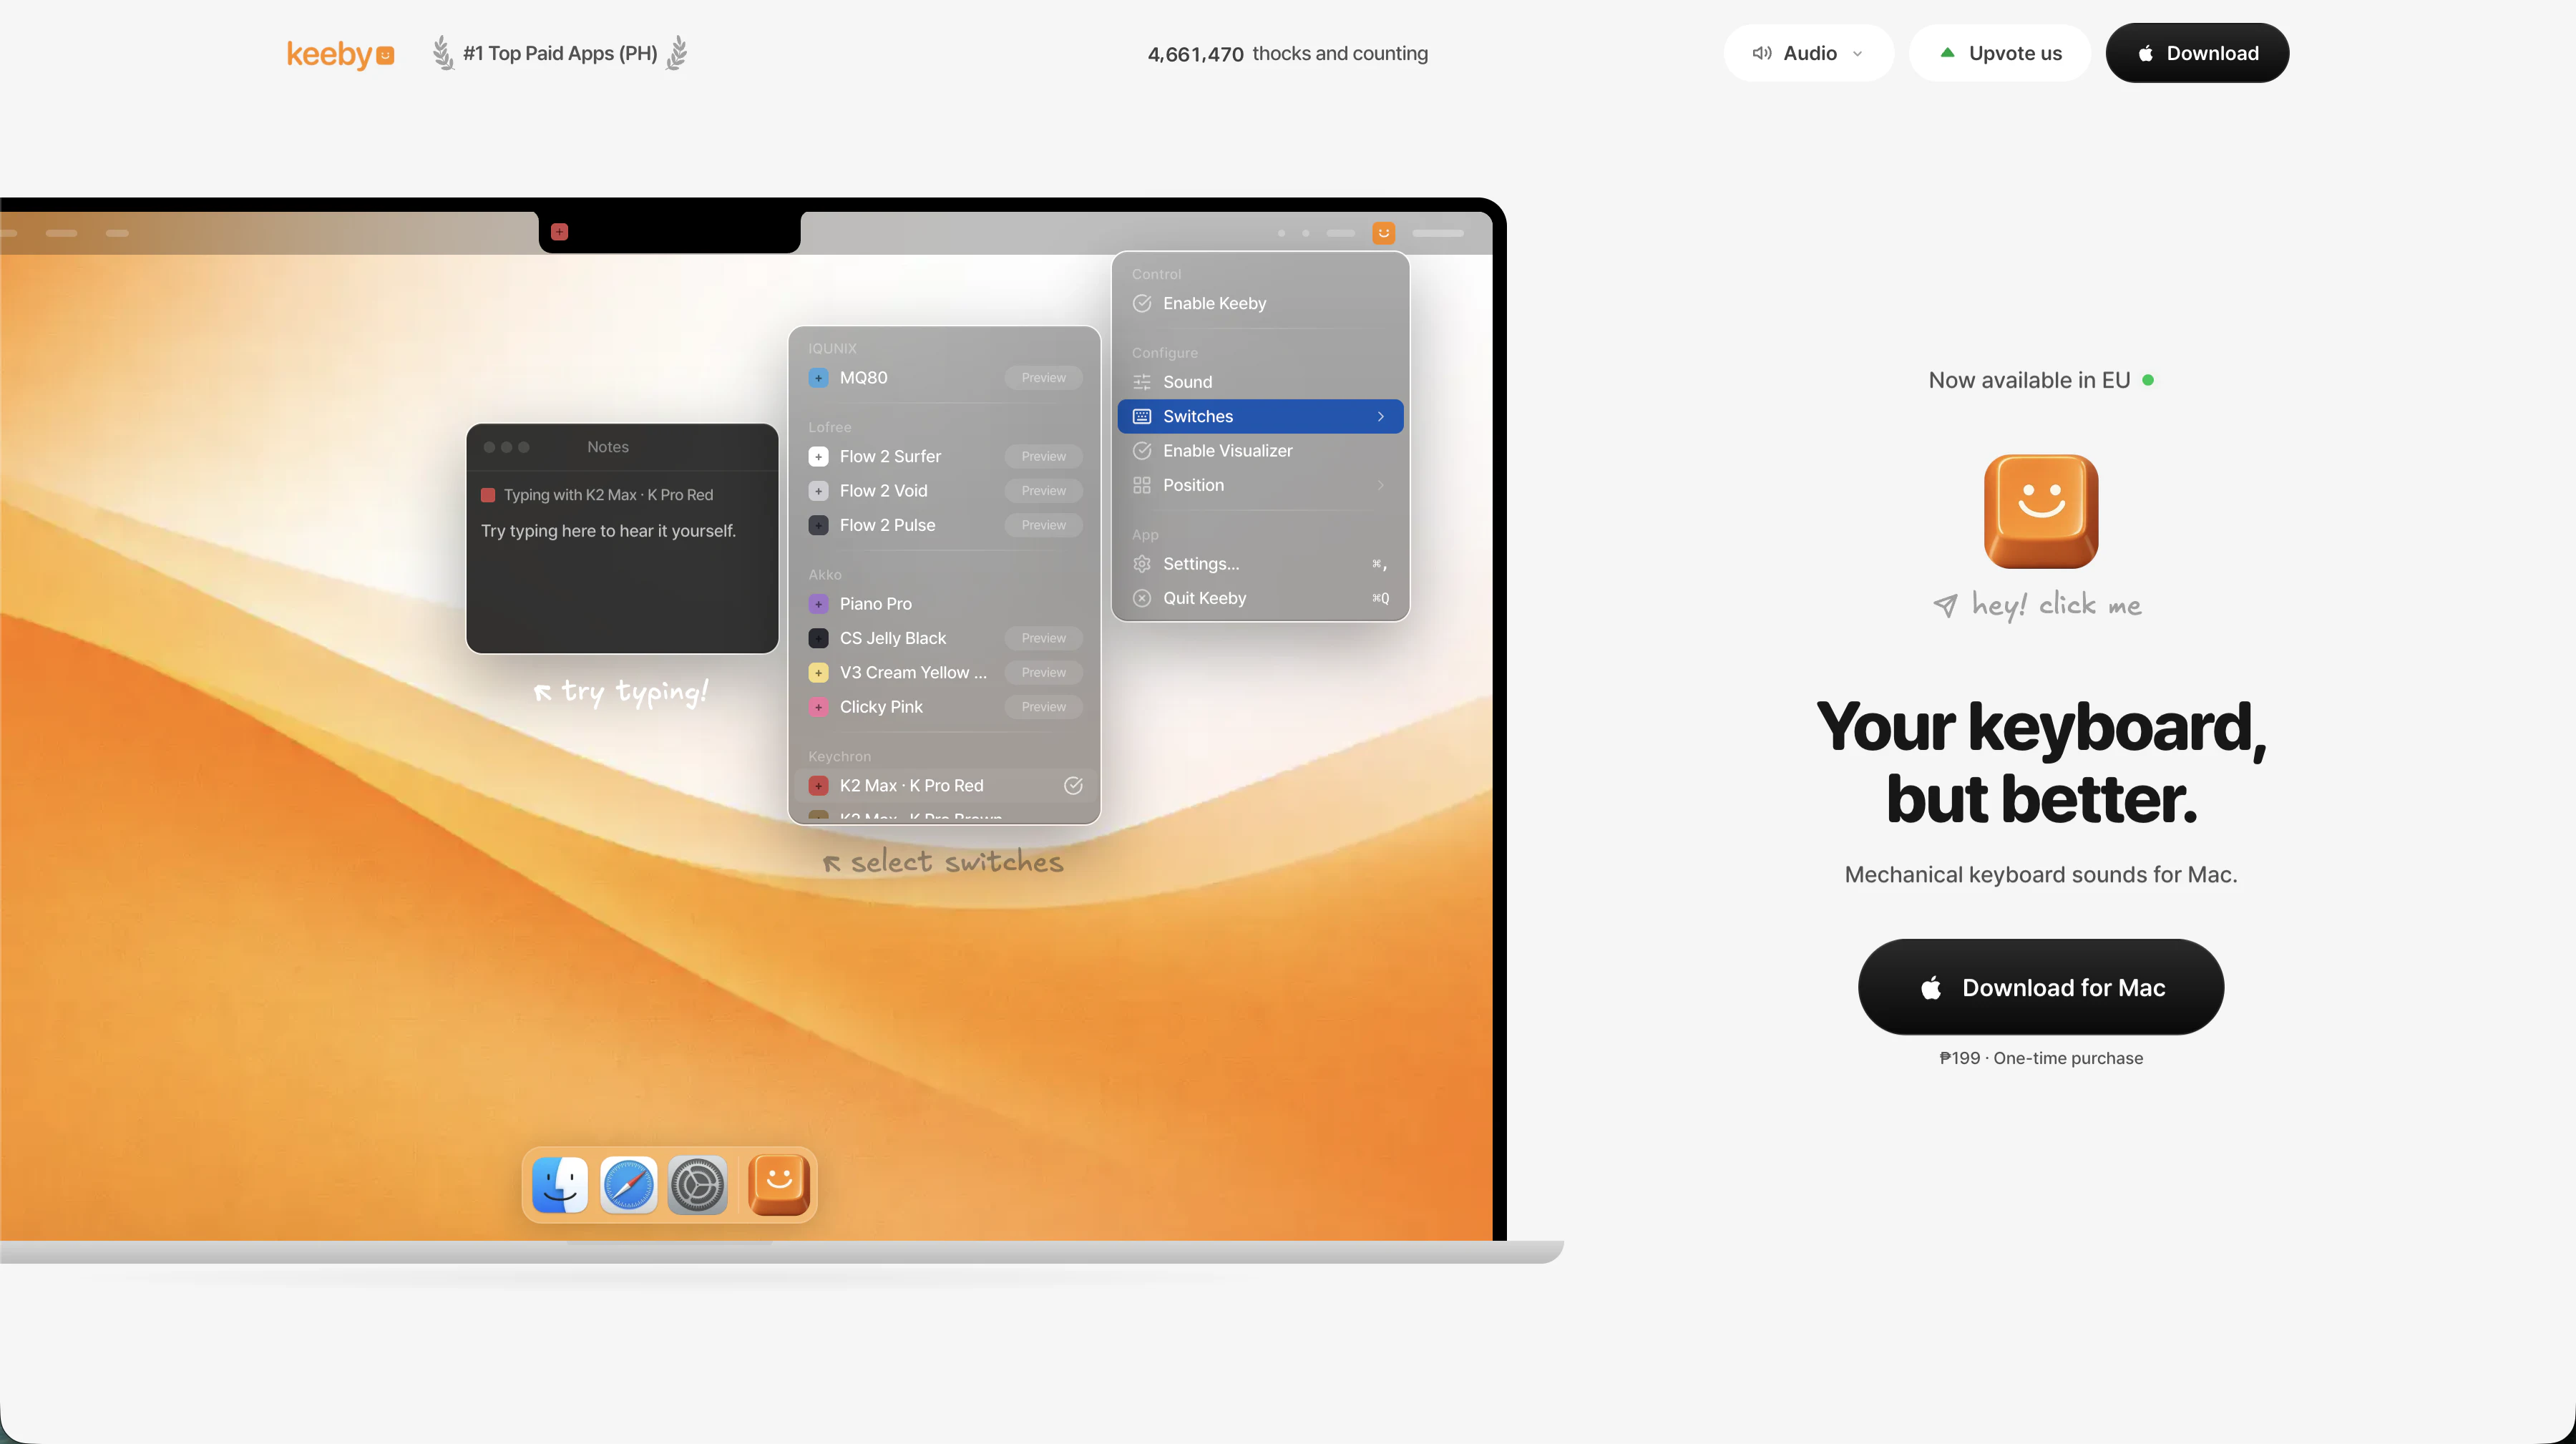The width and height of the screenshot is (2576, 1444).
Task: Click the Keeby menu bar icon
Action: 1384,233
